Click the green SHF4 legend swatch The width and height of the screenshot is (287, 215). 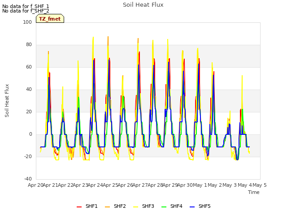pos(164,207)
